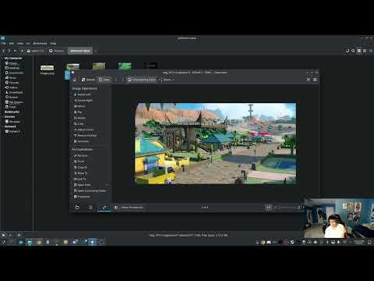
Task: Open the Bookmarks menu in the file manager
Action: pos(40,44)
